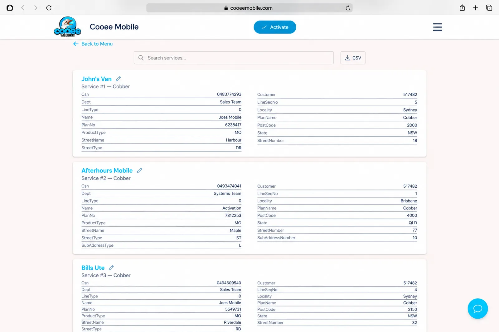Click PostCode value 2150

click(x=412, y=309)
